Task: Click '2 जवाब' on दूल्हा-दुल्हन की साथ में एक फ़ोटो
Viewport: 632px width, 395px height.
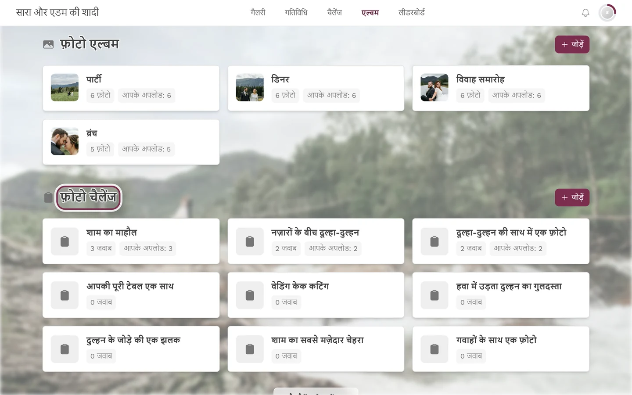Action: [x=471, y=248]
